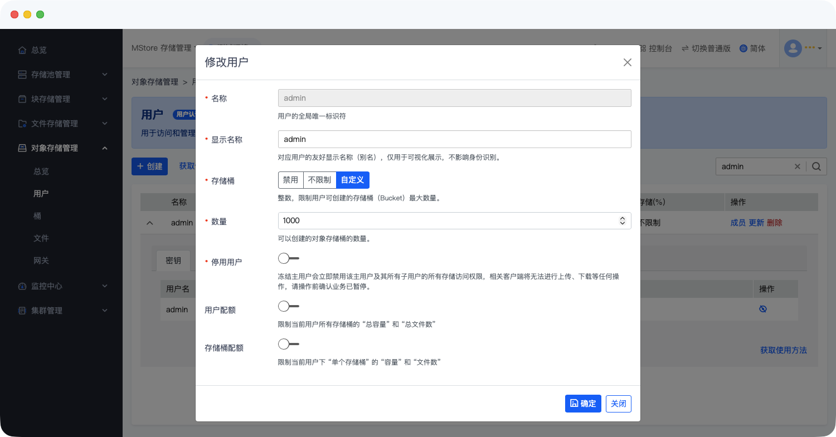Click the globe language icon
This screenshot has width=836, height=437.
pyautogui.click(x=743, y=48)
